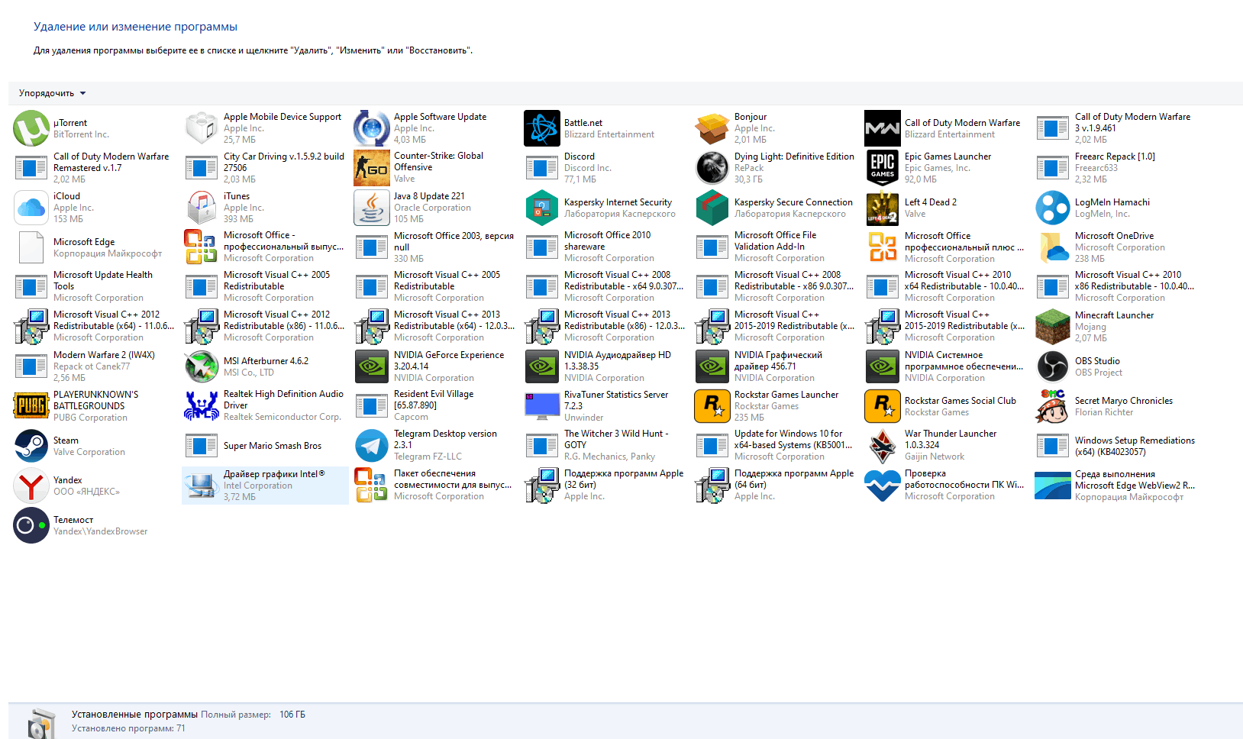This screenshot has width=1243, height=739.
Task: Click Call of Duty Modern Warfare Blizzard icon
Action: pos(883,128)
